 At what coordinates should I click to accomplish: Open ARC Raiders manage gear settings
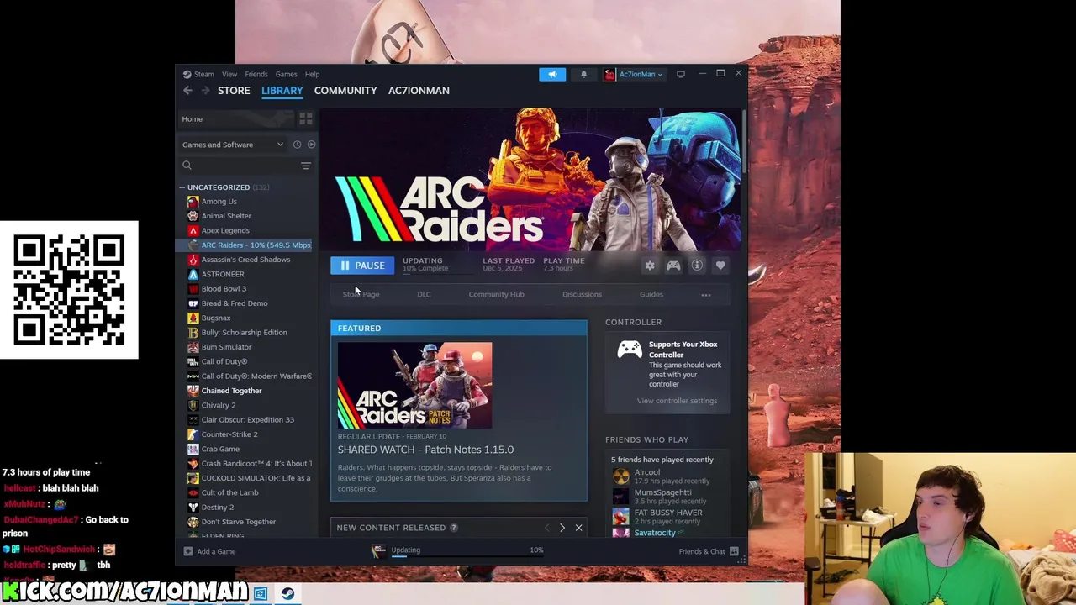tap(650, 266)
